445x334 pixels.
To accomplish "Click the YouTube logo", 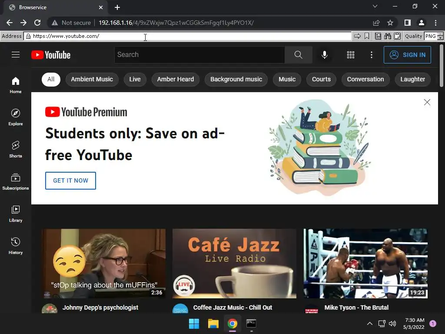I will pos(51,55).
